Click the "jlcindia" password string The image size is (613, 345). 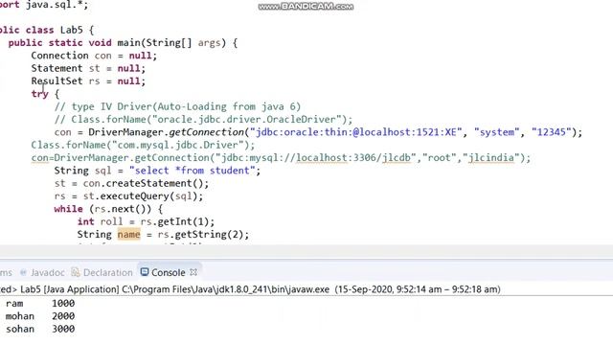click(491, 158)
